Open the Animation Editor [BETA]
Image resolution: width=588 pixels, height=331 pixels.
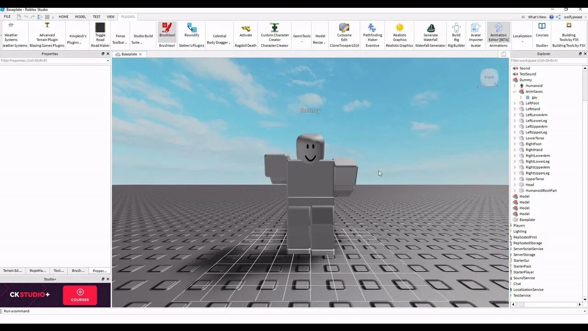(498, 32)
